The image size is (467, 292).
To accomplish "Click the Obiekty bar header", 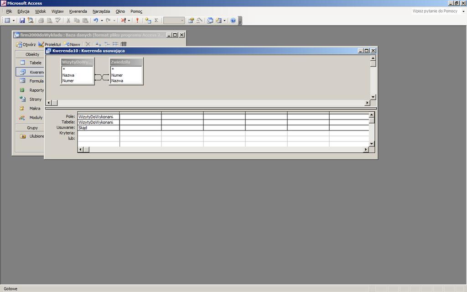I will (x=30, y=54).
